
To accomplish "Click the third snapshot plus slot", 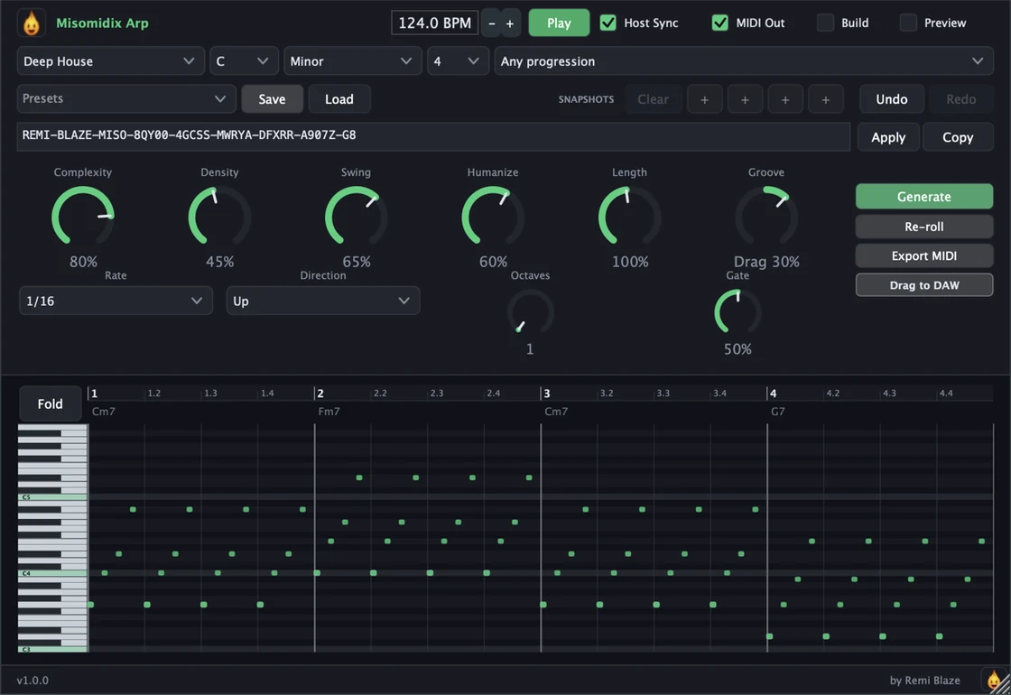I will [785, 99].
